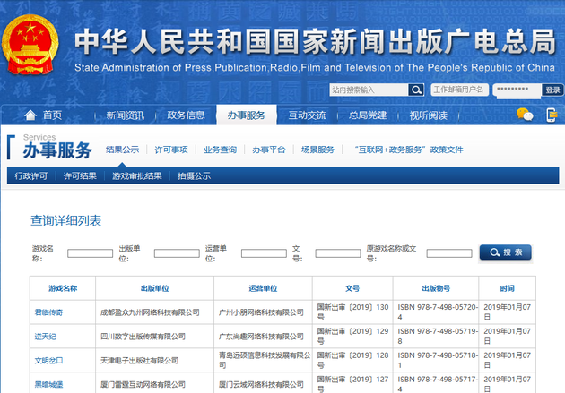The width and height of the screenshot is (565, 393).
Task: Open the WeChat chat bubble icon
Action: coord(525,115)
